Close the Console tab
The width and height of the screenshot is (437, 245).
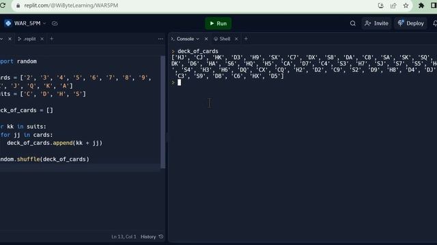click(206, 39)
